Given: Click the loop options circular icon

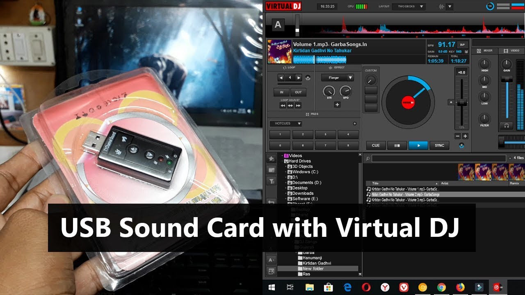Looking at the screenshot, I should 308,78.
